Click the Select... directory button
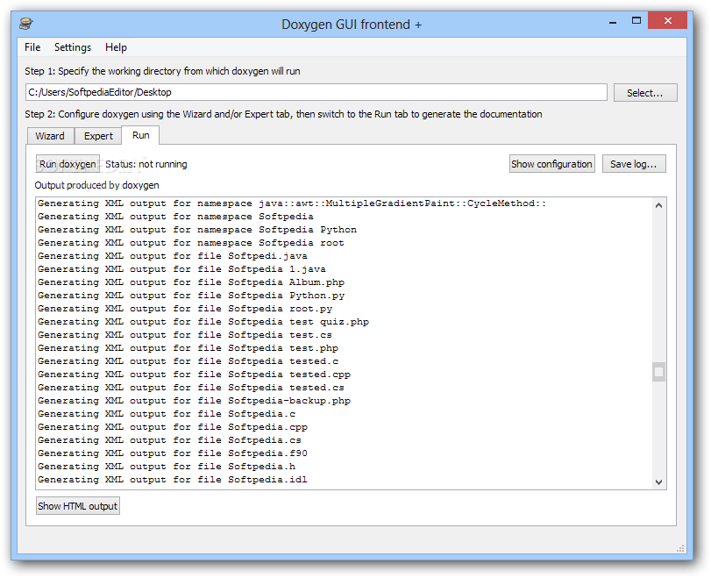711x578 pixels. [x=644, y=93]
